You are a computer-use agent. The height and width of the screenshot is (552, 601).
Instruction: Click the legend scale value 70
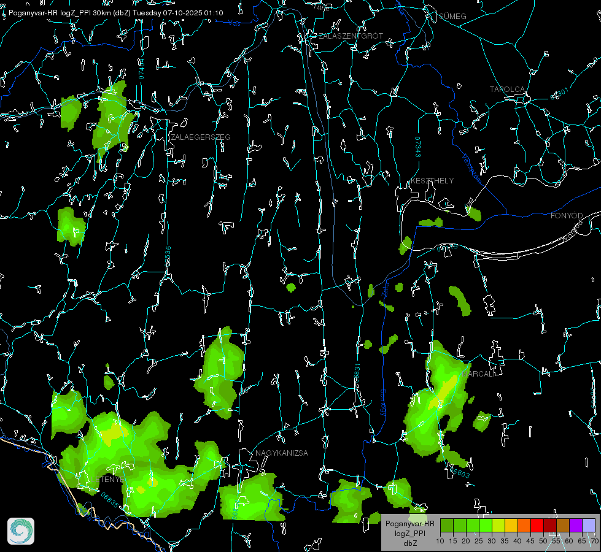594,542
